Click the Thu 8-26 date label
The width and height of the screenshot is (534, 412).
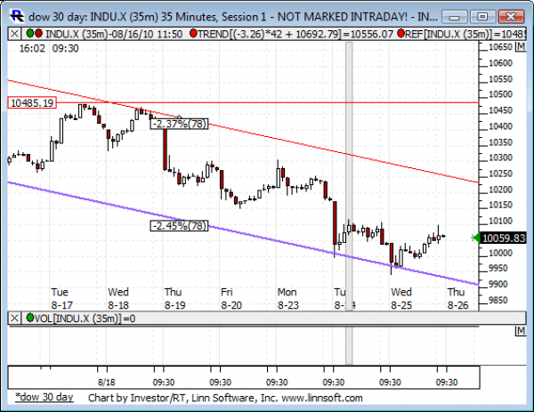pyautogui.click(x=457, y=298)
